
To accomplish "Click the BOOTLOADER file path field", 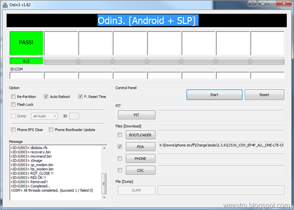I will coord(221,135).
